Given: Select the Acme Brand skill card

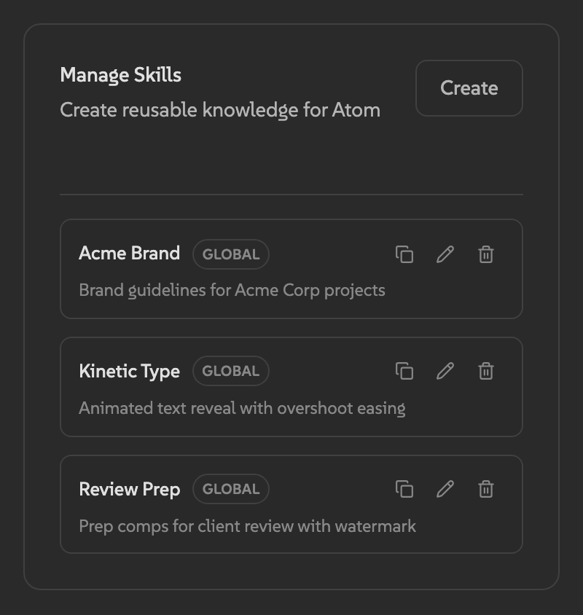Looking at the screenshot, I should 291,269.
